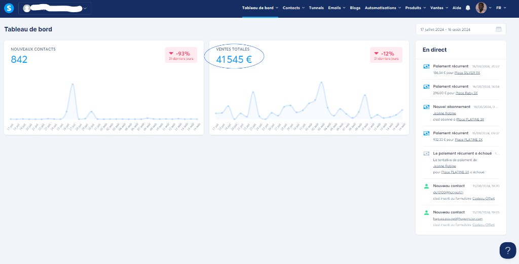
Task: Click contact icon for 19:20 Nouveau contact
Action: [x=426, y=186]
